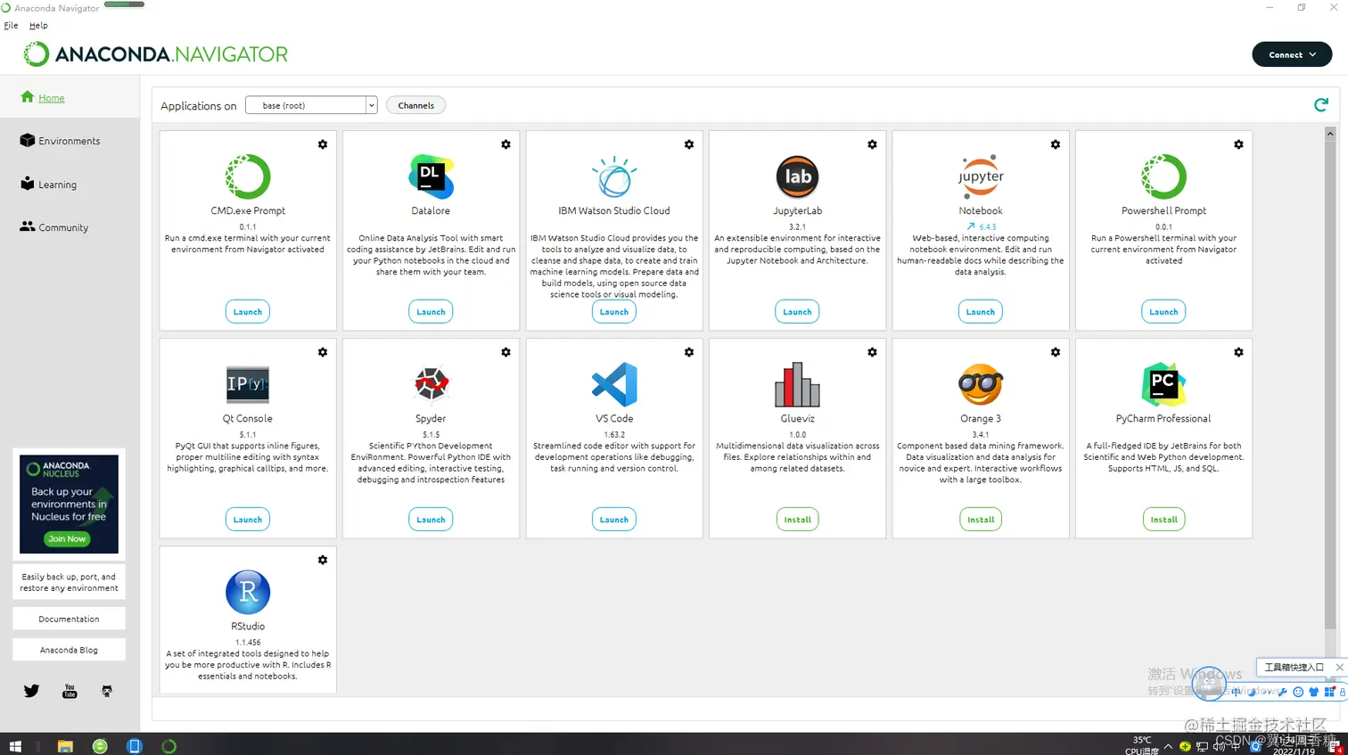This screenshot has height=755, width=1348.
Task: Click the Jupyter Notebook logo
Action: pos(981,176)
